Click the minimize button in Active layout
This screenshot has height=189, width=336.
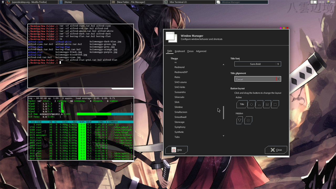click(259, 104)
